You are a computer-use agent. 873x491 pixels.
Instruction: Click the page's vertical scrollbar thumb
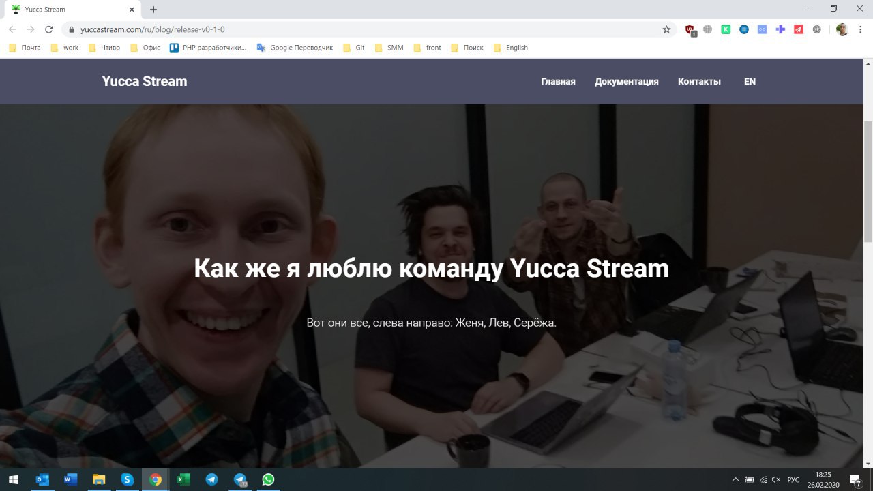(868, 181)
